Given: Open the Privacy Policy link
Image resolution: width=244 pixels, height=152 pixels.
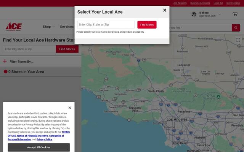Looking at the screenshot, I should 44,139.
